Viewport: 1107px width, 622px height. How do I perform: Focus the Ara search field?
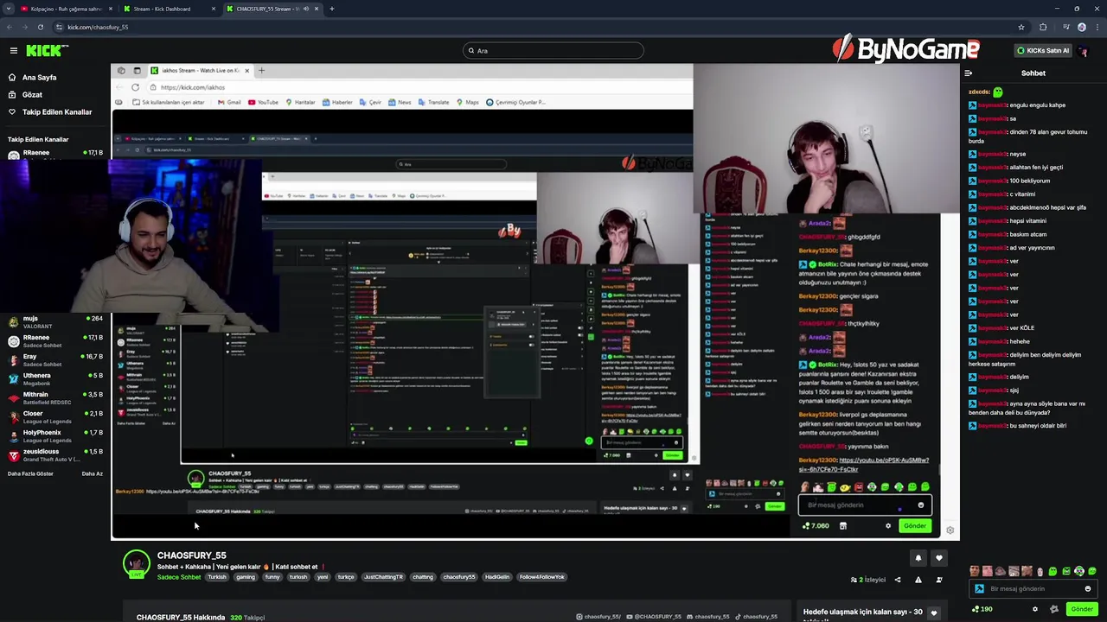coord(553,51)
